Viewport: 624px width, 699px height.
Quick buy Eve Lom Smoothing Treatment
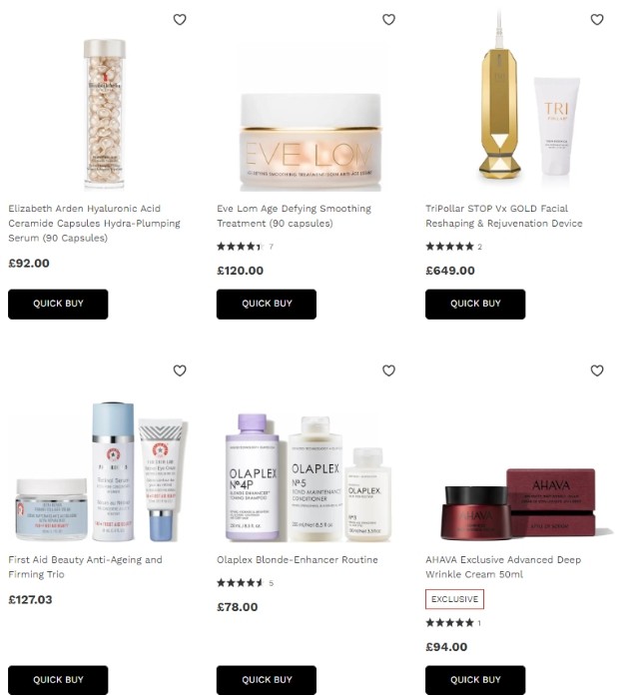267,304
